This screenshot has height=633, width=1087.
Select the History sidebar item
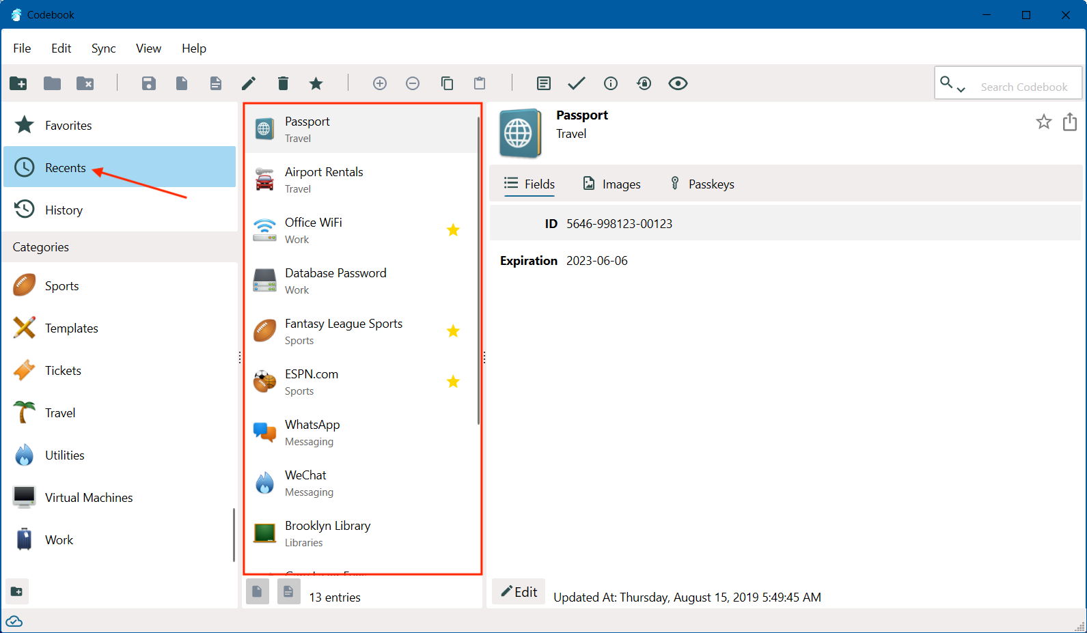(x=120, y=210)
